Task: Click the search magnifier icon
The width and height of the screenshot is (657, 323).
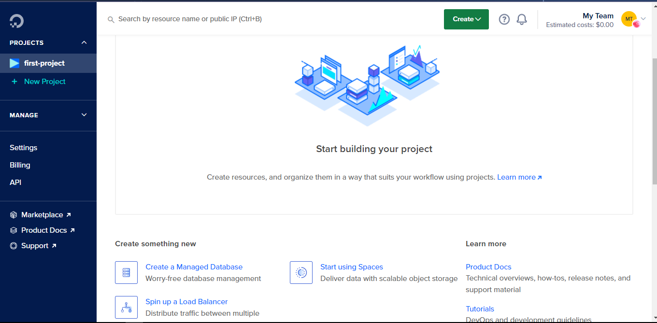Action: [111, 19]
